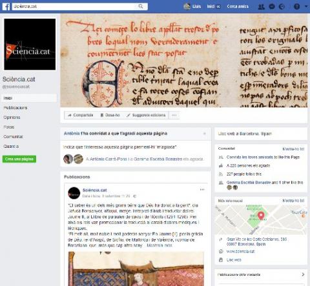The width and height of the screenshot is (310, 286).
Task: Open the Messenger messages icon
Action: point(272,6)
